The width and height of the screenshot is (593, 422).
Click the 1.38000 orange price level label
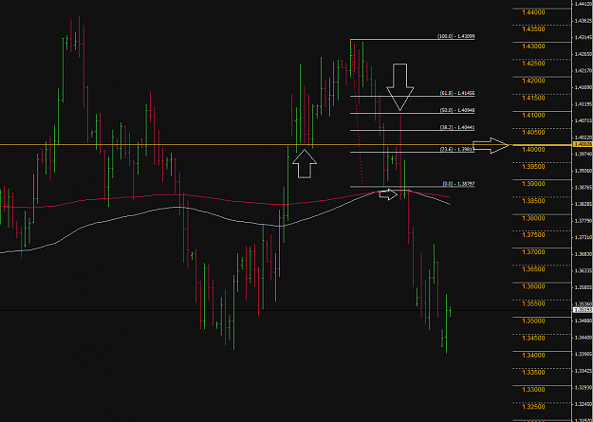click(x=533, y=218)
